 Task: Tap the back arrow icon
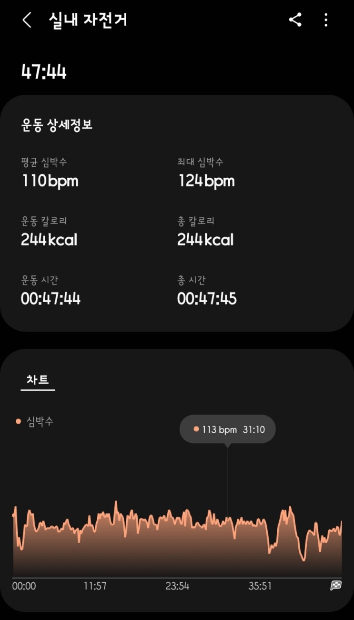27,20
